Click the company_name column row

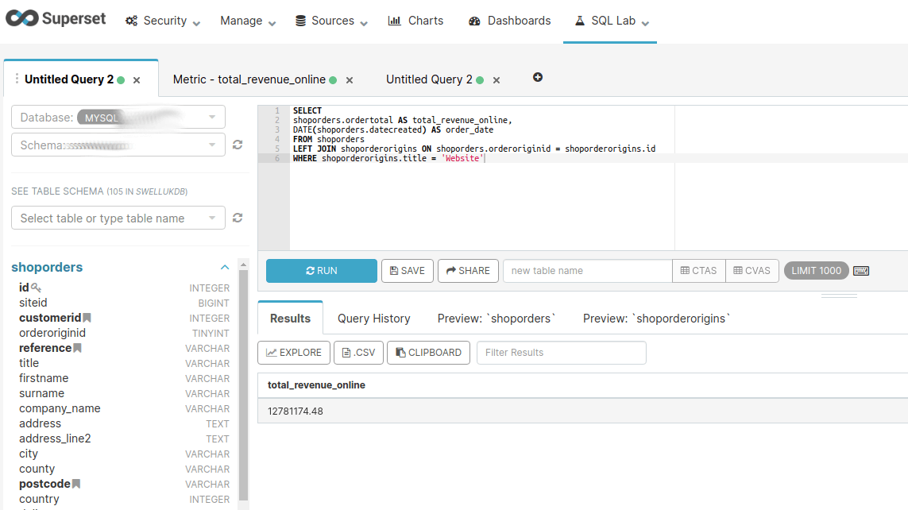124,408
